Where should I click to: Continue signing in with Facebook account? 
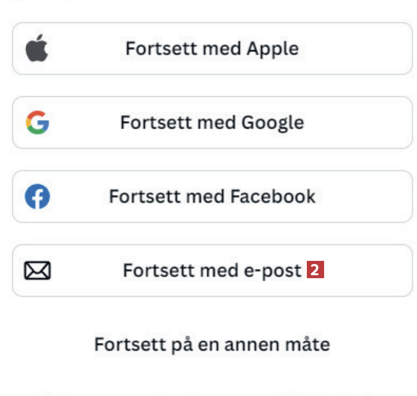(x=212, y=197)
